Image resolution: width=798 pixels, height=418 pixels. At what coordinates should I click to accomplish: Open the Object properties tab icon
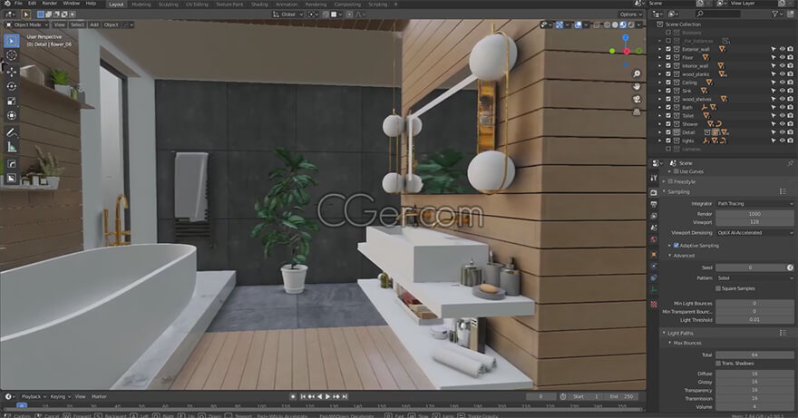click(x=654, y=254)
